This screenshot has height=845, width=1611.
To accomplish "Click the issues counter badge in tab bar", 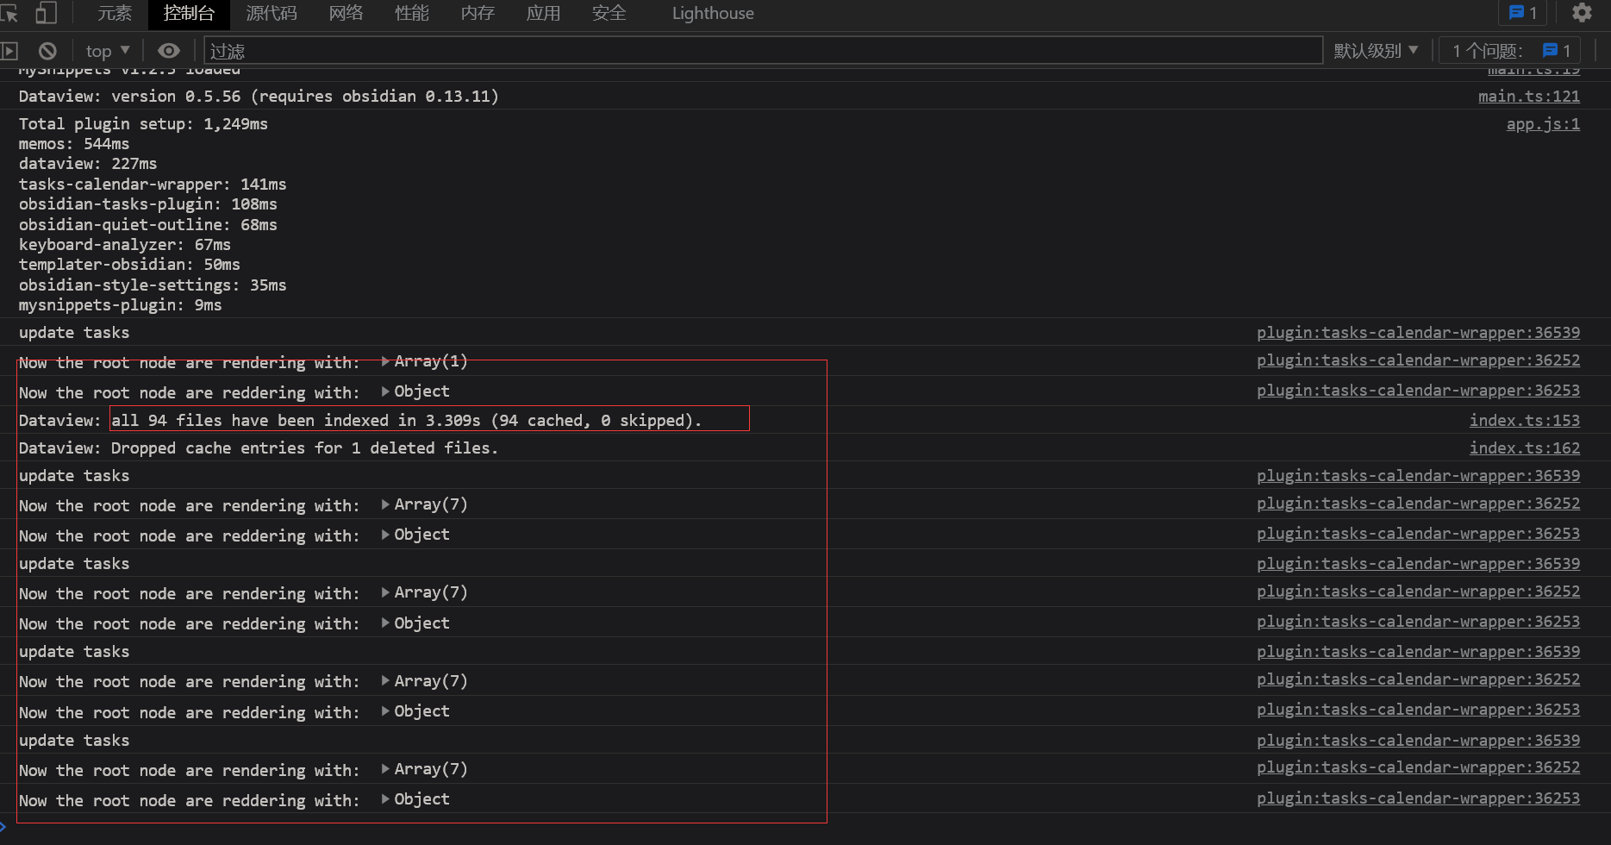I will click(x=1523, y=13).
